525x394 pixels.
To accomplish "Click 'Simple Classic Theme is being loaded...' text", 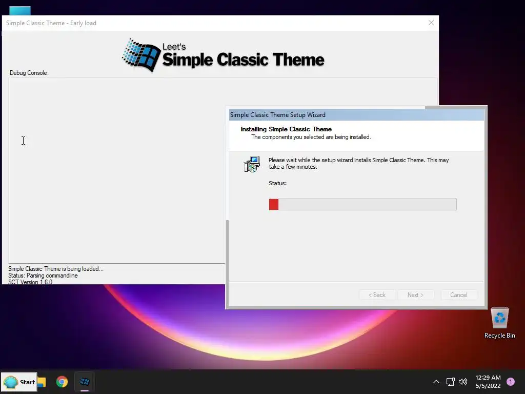I will click(55, 269).
